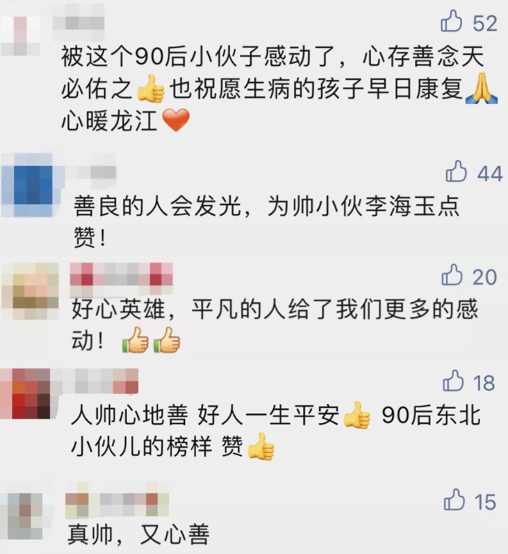Select comment 人帅心地善 好人一生平安
Image resolution: width=508 pixels, height=554 pixels.
coord(205,415)
